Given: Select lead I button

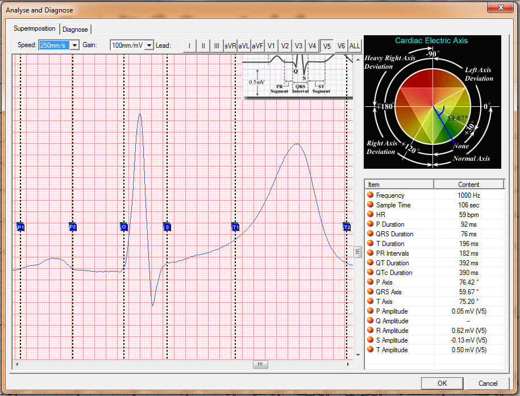Looking at the screenshot, I should coord(189,46).
